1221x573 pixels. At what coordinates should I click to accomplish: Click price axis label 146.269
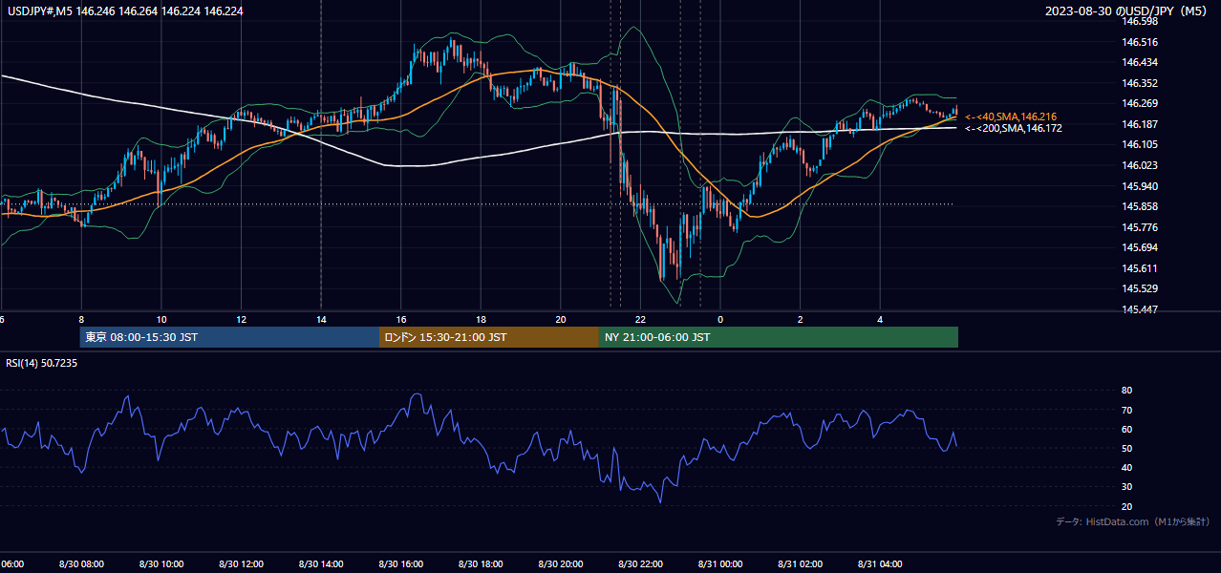[x=1140, y=103]
